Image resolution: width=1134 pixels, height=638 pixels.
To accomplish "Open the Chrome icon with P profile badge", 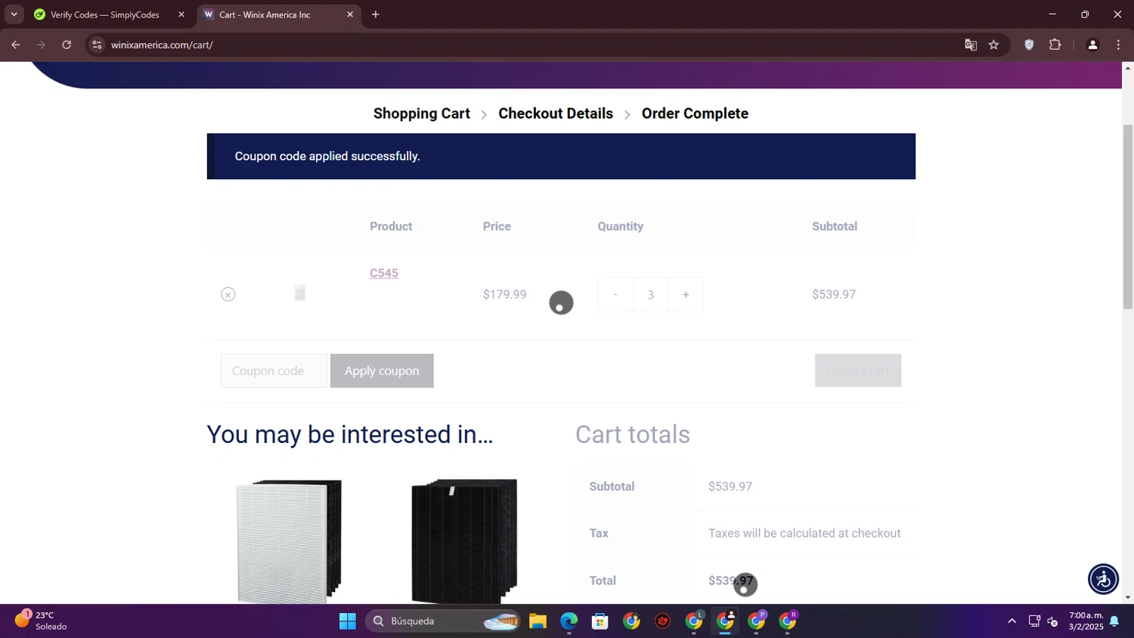I will pyautogui.click(x=757, y=621).
